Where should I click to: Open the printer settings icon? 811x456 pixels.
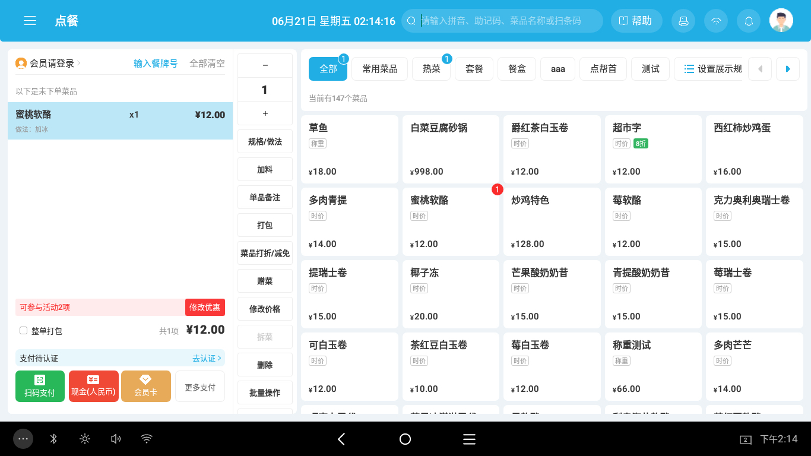coord(683,21)
